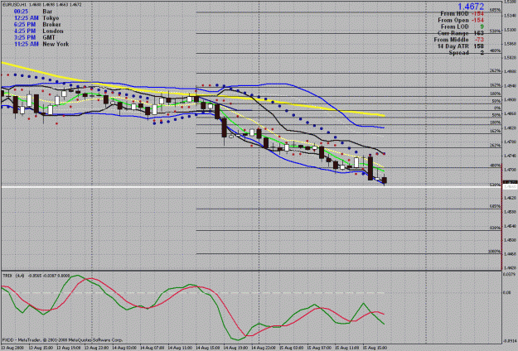Click the "From Middle" label
Image resolution: width=518 pixels, height=351 pixels.
tap(451, 40)
